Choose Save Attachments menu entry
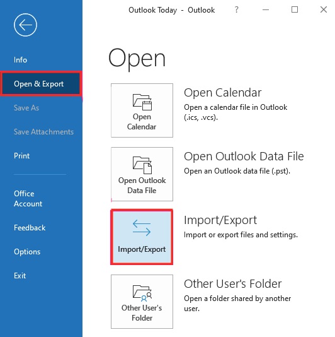Viewport: 335px width, 337px height. point(43,132)
